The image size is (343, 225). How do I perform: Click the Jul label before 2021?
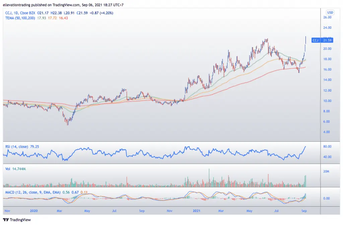coord(114,211)
